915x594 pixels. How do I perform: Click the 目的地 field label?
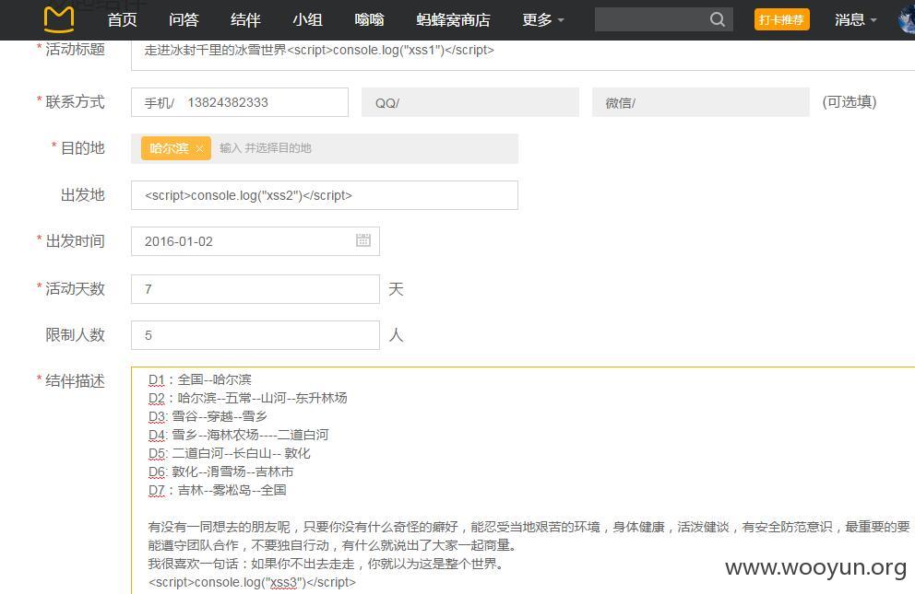(82, 148)
